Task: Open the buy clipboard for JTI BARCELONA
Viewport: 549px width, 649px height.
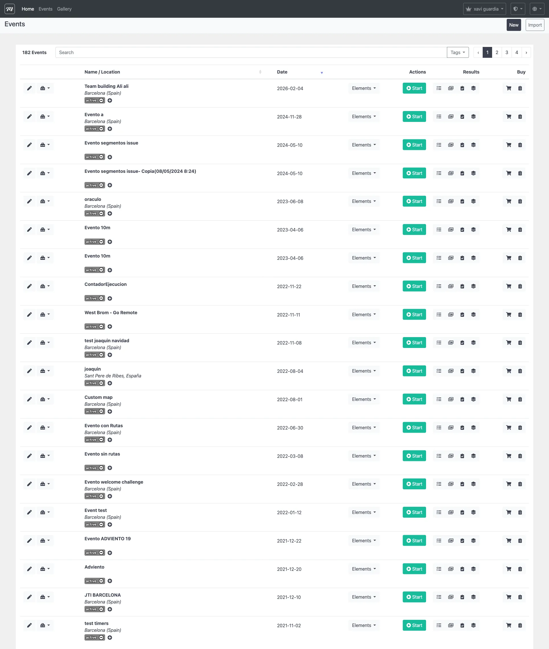Action: pos(520,597)
